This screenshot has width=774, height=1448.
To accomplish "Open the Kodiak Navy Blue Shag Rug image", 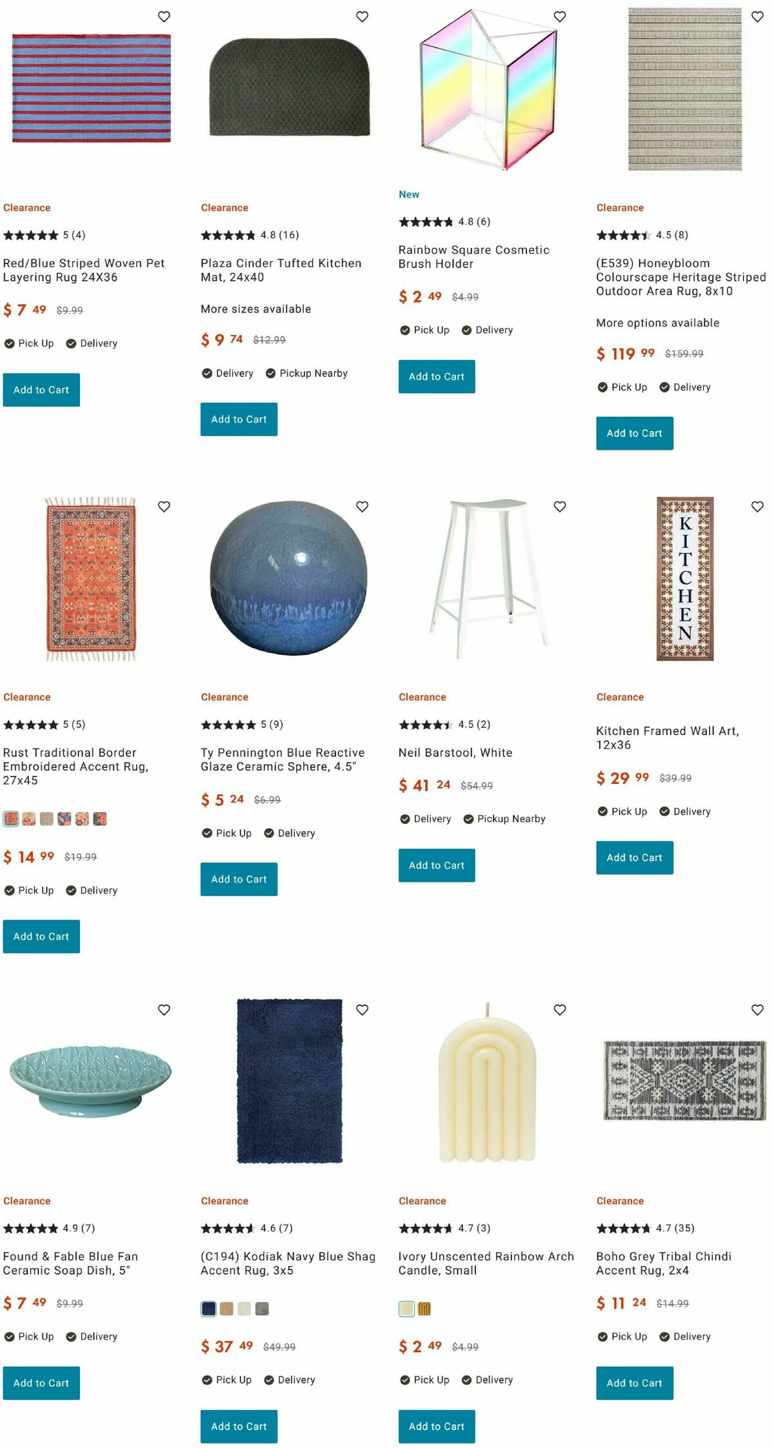I will click(x=290, y=1081).
